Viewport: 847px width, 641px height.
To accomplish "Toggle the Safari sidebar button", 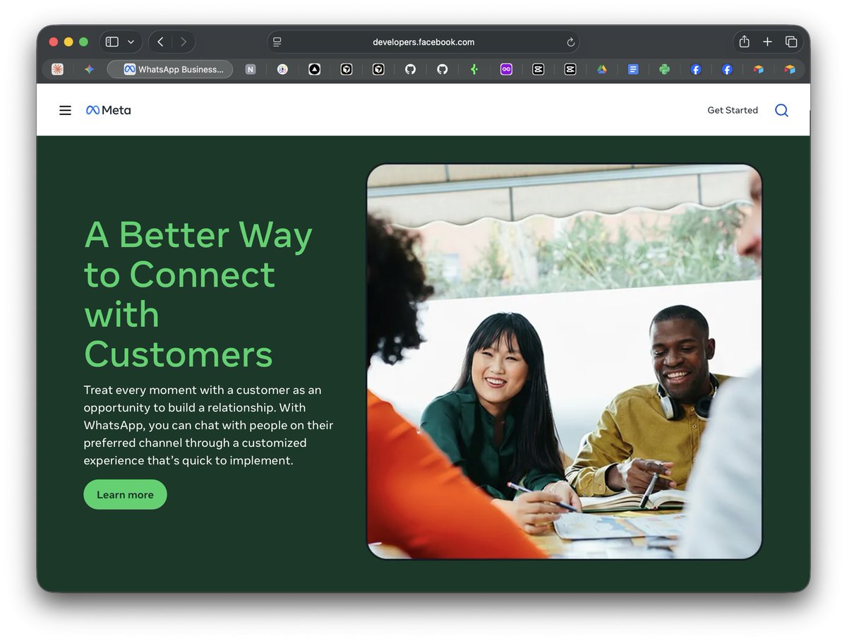I will (112, 42).
